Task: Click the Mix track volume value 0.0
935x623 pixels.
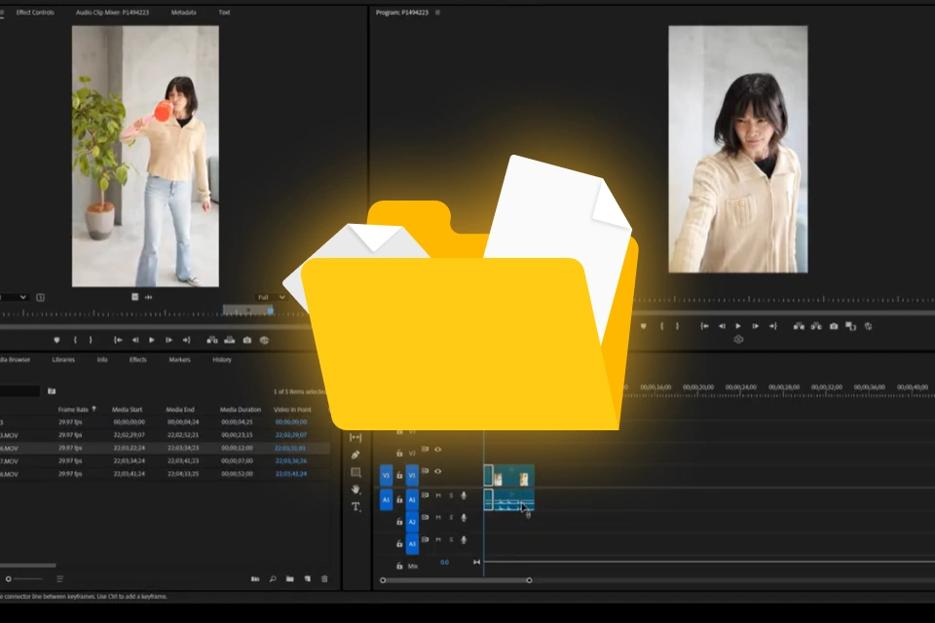Action: pyautogui.click(x=444, y=563)
